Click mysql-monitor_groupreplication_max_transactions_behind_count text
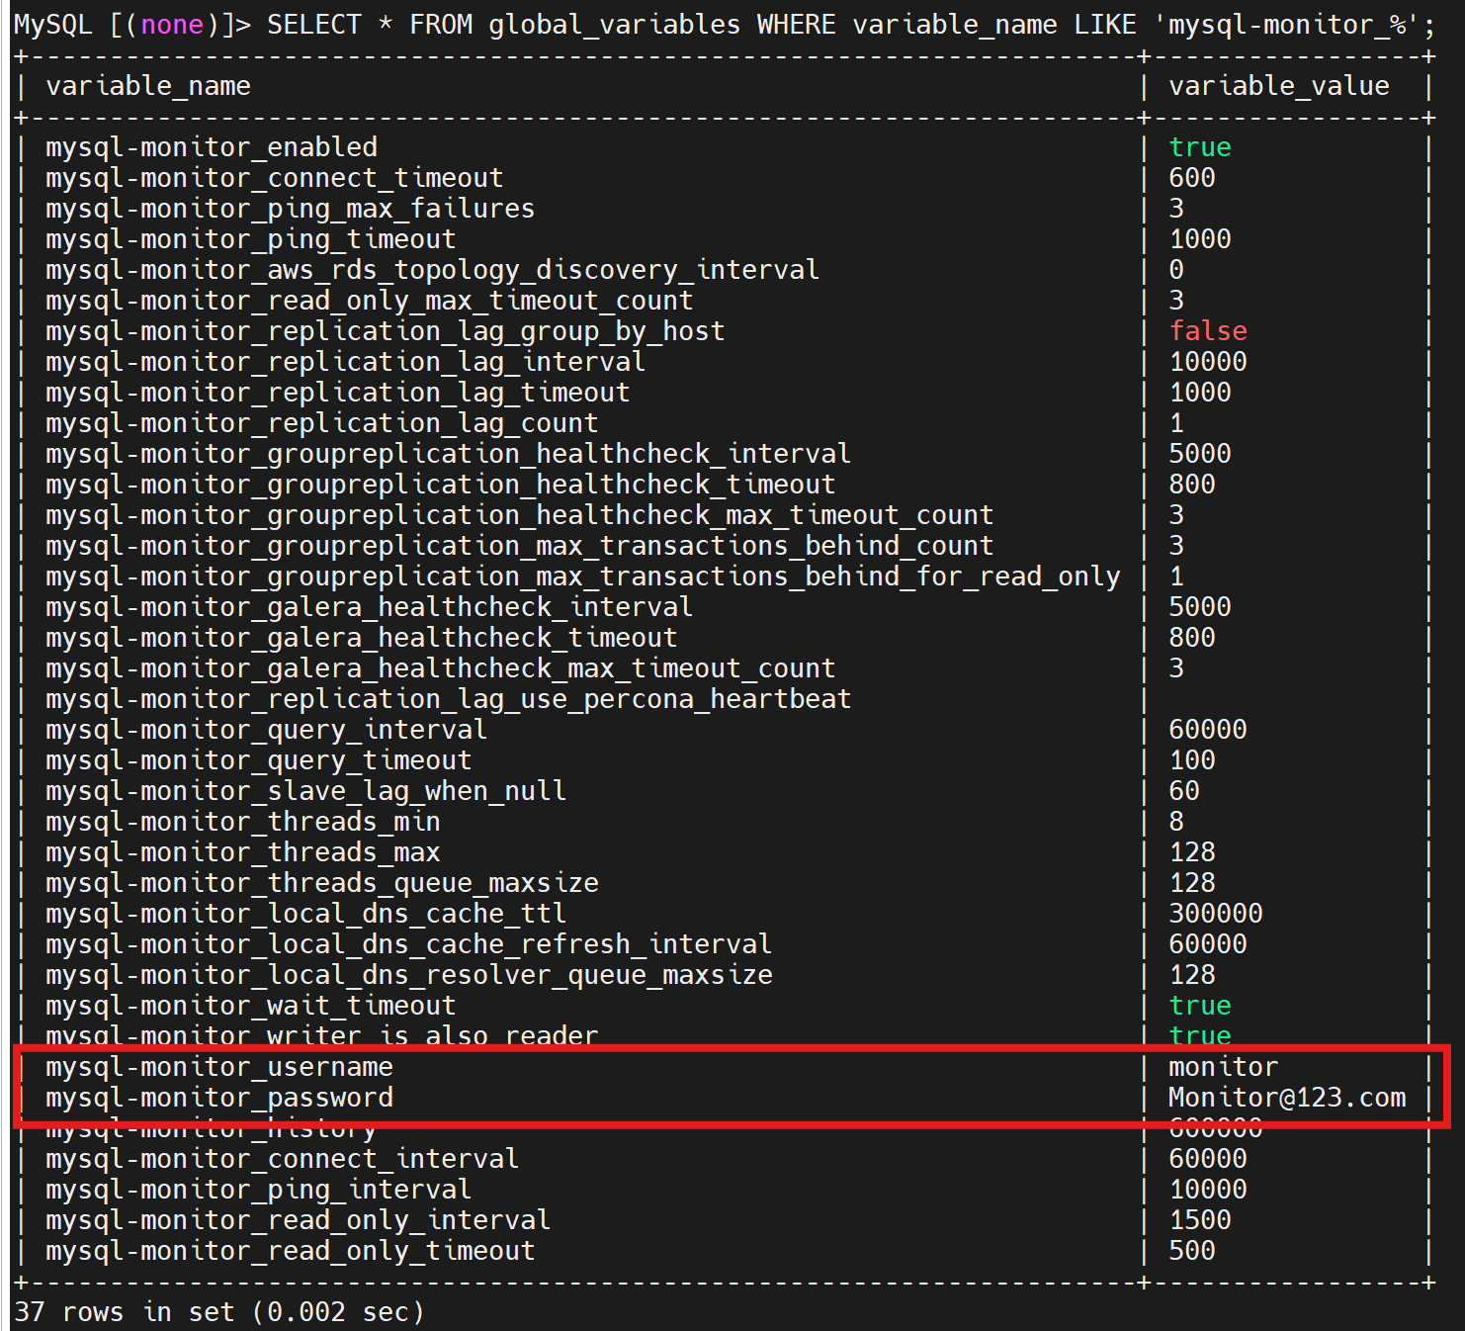This screenshot has height=1331, width=1465. (x=520, y=547)
